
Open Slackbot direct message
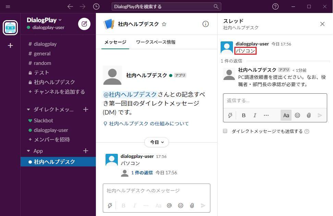coord(58,121)
